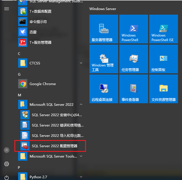The image size is (182, 180).
Task: Launch Google Chrome icon
Action: click(x=23, y=84)
